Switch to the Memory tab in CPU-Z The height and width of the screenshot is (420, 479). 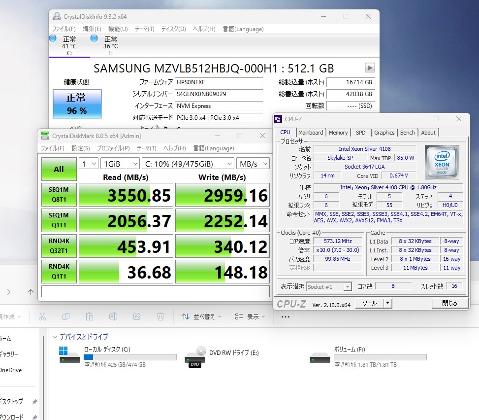click(338, 133)
